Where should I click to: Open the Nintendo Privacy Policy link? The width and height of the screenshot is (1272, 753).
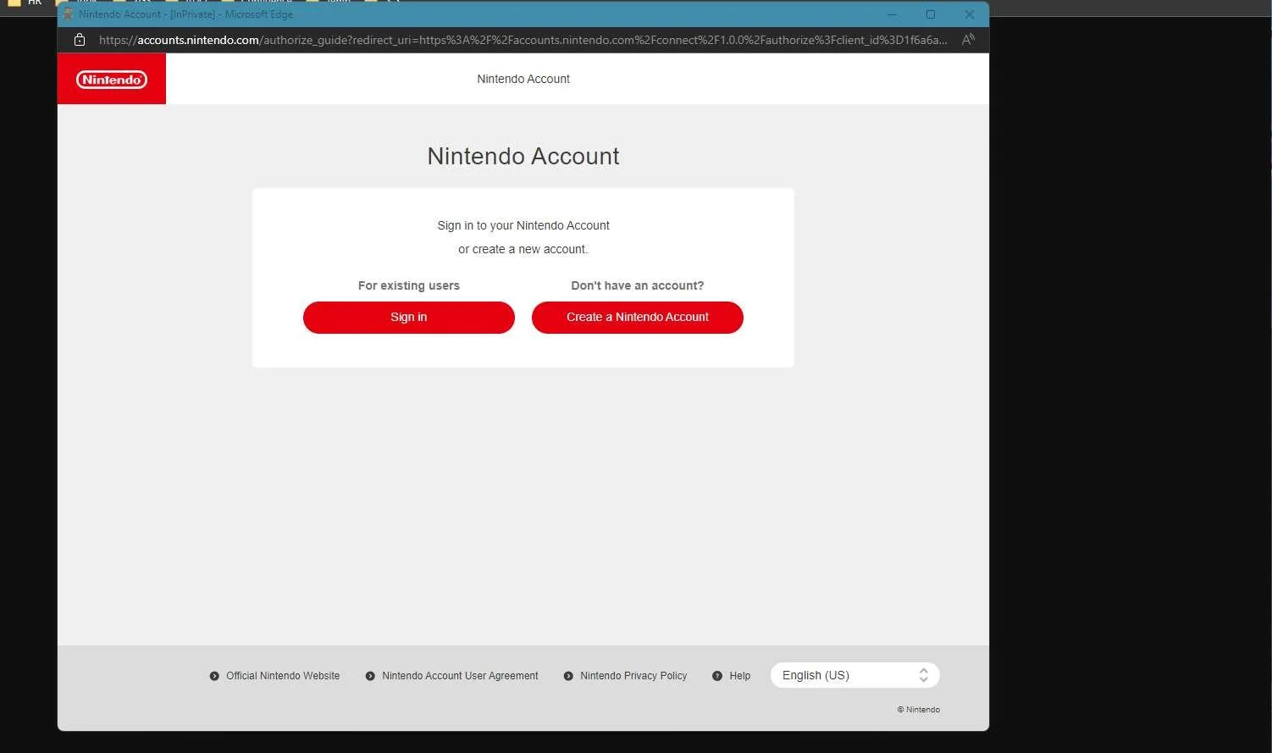625,676
